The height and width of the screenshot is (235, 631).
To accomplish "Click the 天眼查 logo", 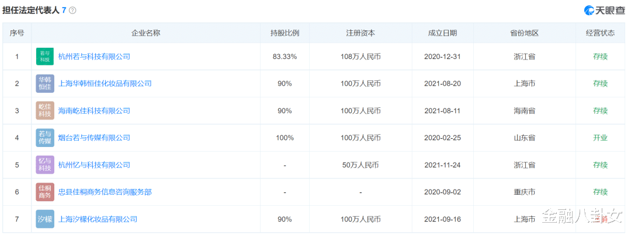I will pos(605,11).
